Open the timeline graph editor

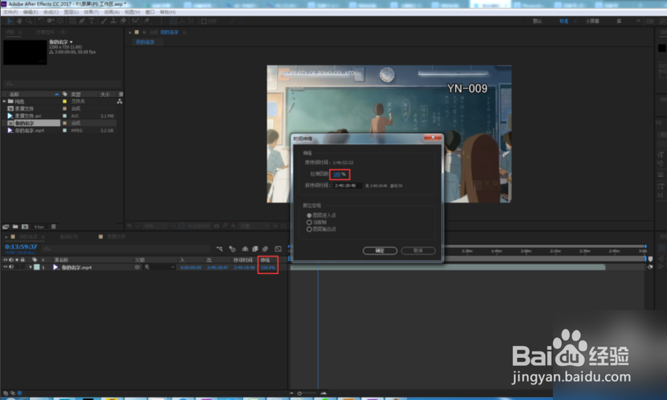click(x=278, y=249)
